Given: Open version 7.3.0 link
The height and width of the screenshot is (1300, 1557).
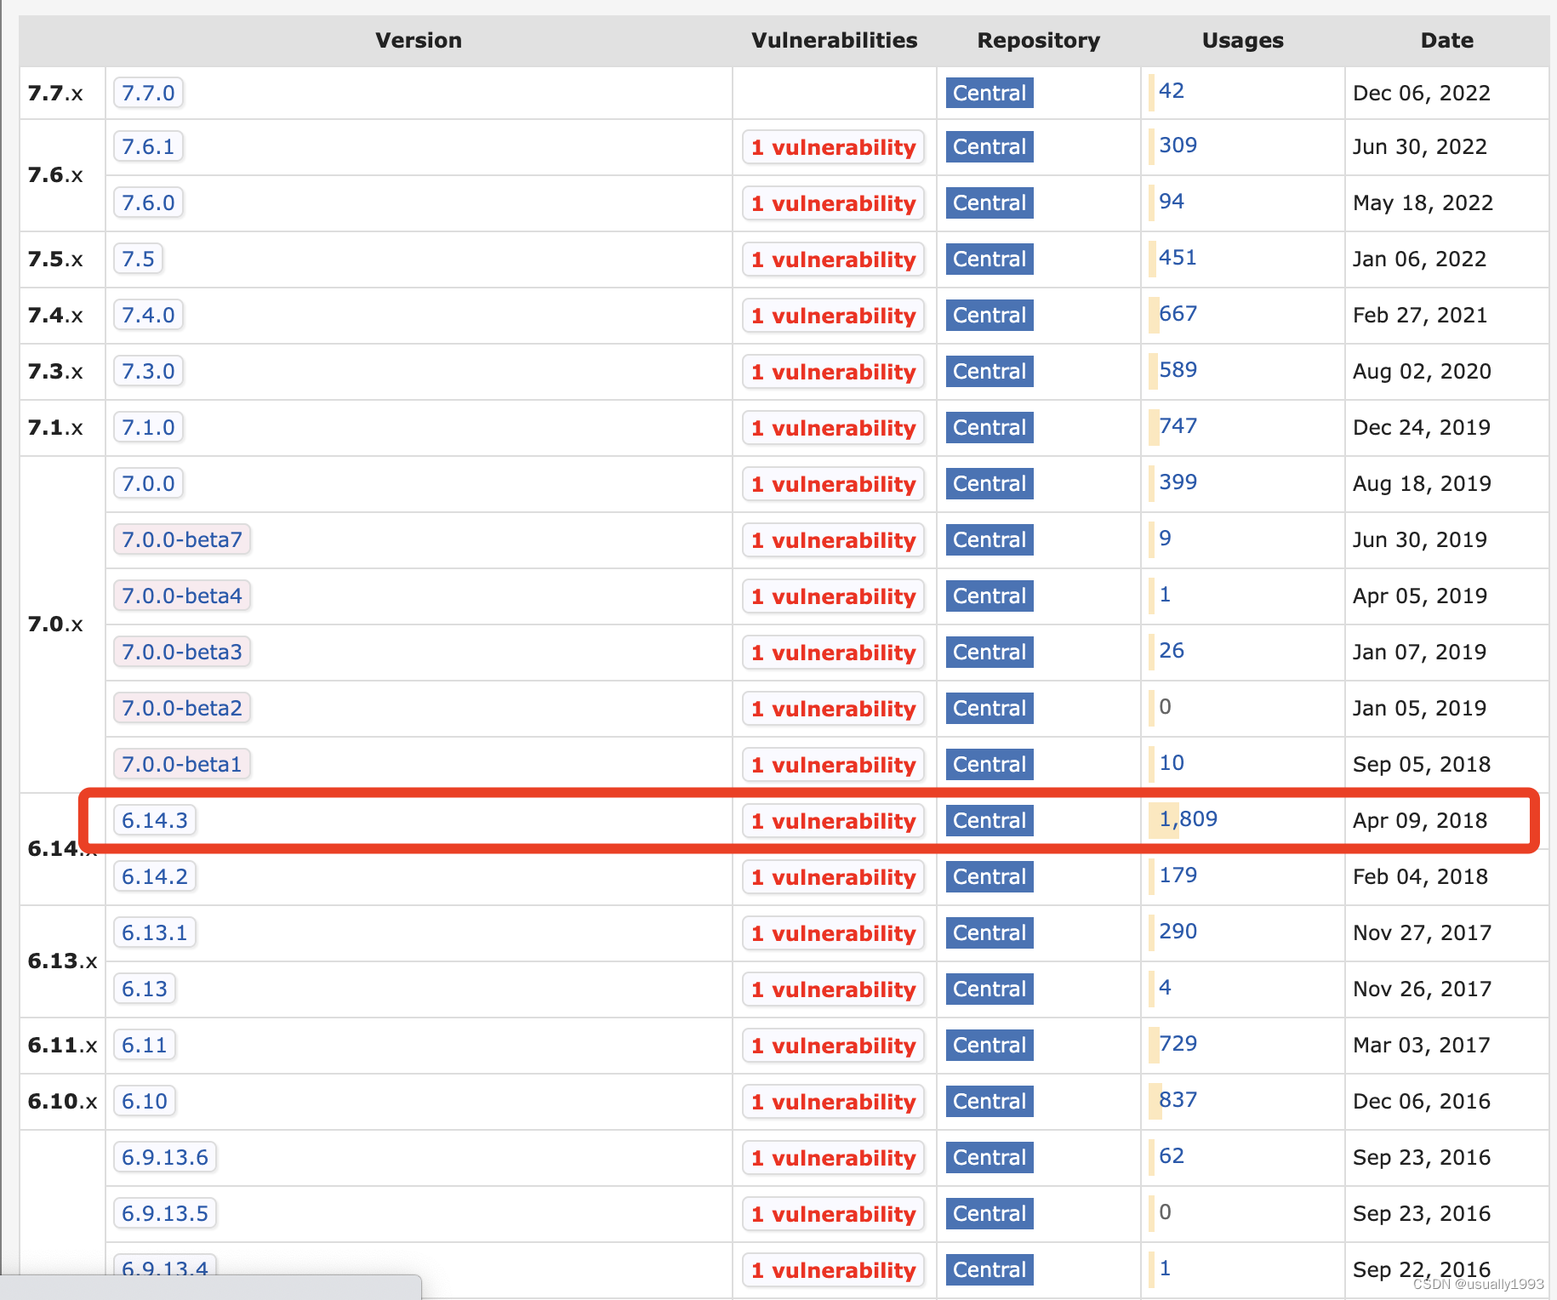Looking at the screenshot, I should coord(148,371).
